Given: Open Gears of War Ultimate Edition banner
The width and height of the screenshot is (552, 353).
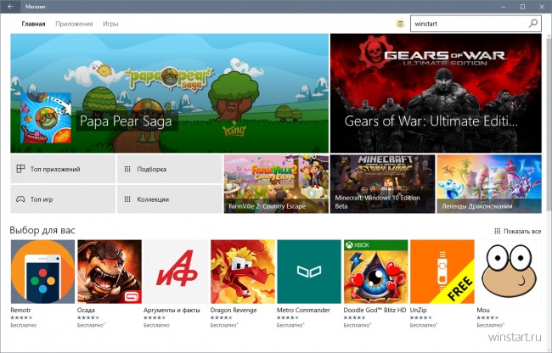Looking at the screenshot, I should pyautogui.click(x=436, y=93).
